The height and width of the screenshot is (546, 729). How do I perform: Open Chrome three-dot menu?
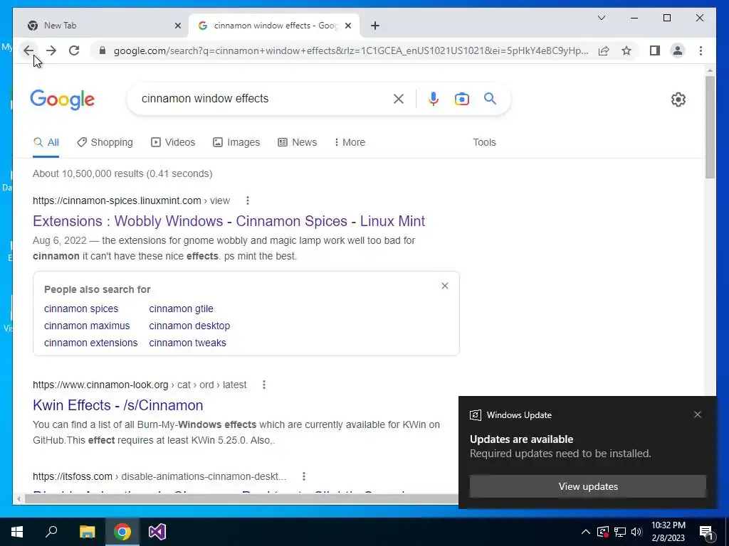[x=701, y=50]
